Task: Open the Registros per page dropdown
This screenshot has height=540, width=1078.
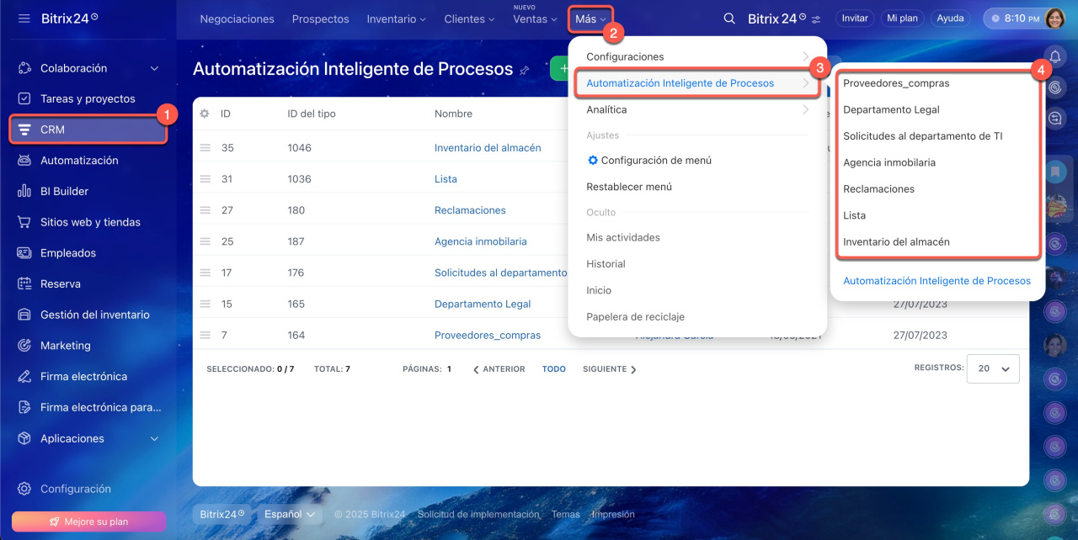Action: tap(993, 368)
